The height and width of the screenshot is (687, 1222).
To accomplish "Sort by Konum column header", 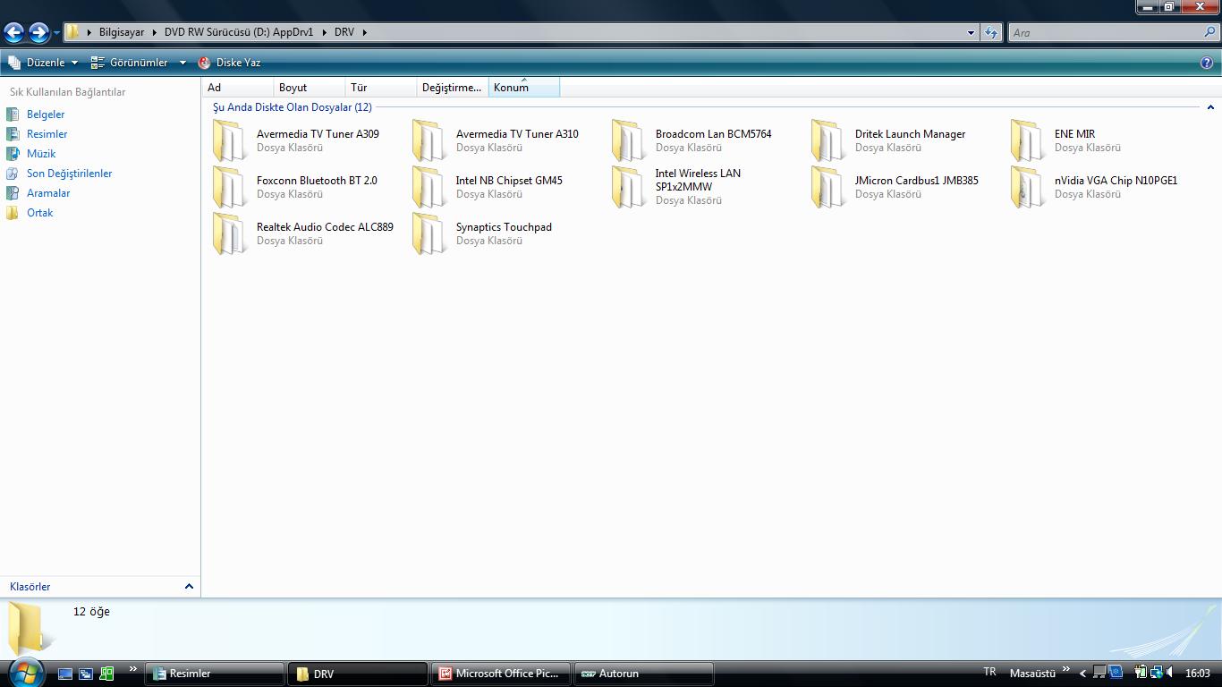I will 524,88.
